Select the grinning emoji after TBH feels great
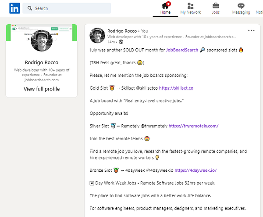This screenshot has height=217, width=263. pos(140,63)
